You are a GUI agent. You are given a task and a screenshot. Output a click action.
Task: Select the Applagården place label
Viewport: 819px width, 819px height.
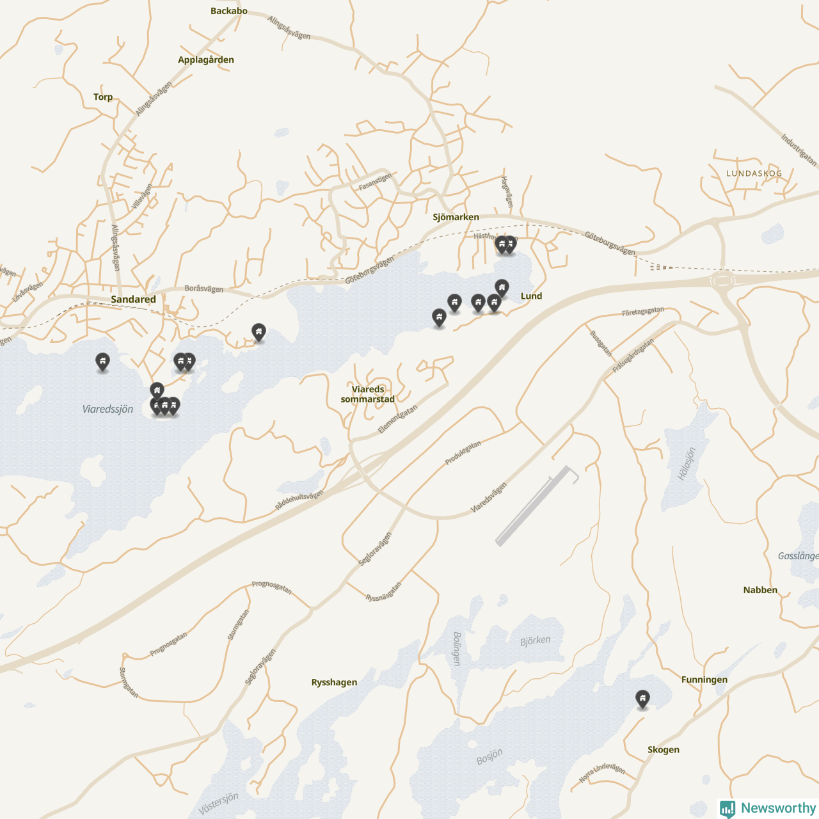pyautogui.click(x=206, y=60)
